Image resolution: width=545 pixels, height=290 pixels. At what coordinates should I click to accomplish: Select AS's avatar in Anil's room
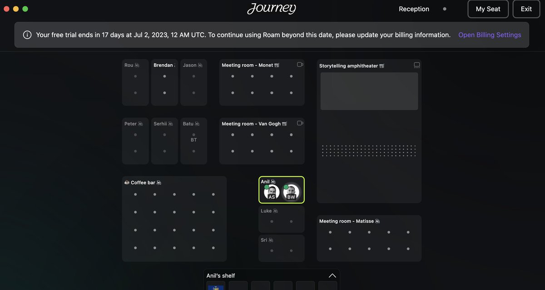tap(271, 192)
